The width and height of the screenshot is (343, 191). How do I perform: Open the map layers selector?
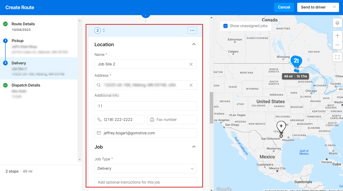pyautogui.click(x=337, y=23)
